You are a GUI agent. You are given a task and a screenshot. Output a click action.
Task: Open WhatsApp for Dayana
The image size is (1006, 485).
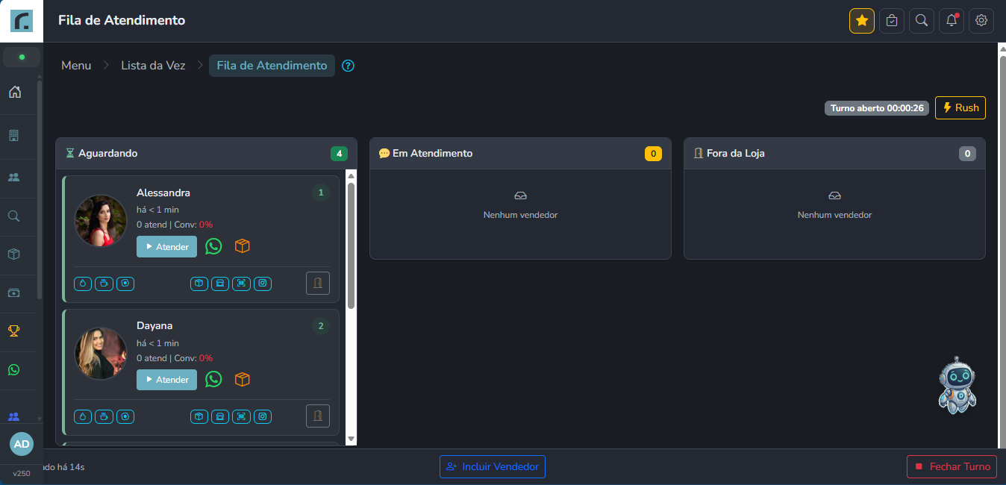(x=213, y=379)
